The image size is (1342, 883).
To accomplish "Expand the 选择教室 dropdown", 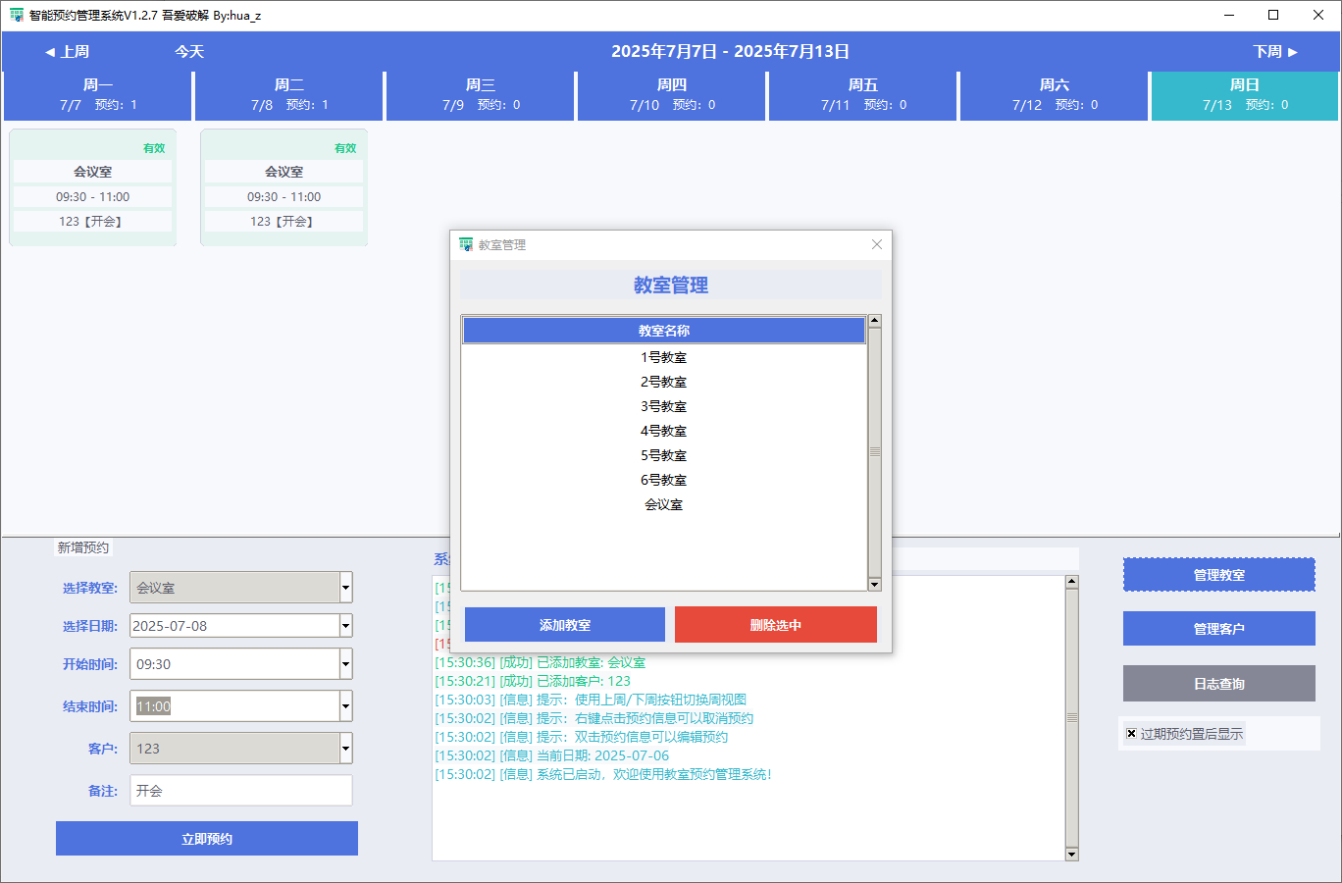I will 345,588.
